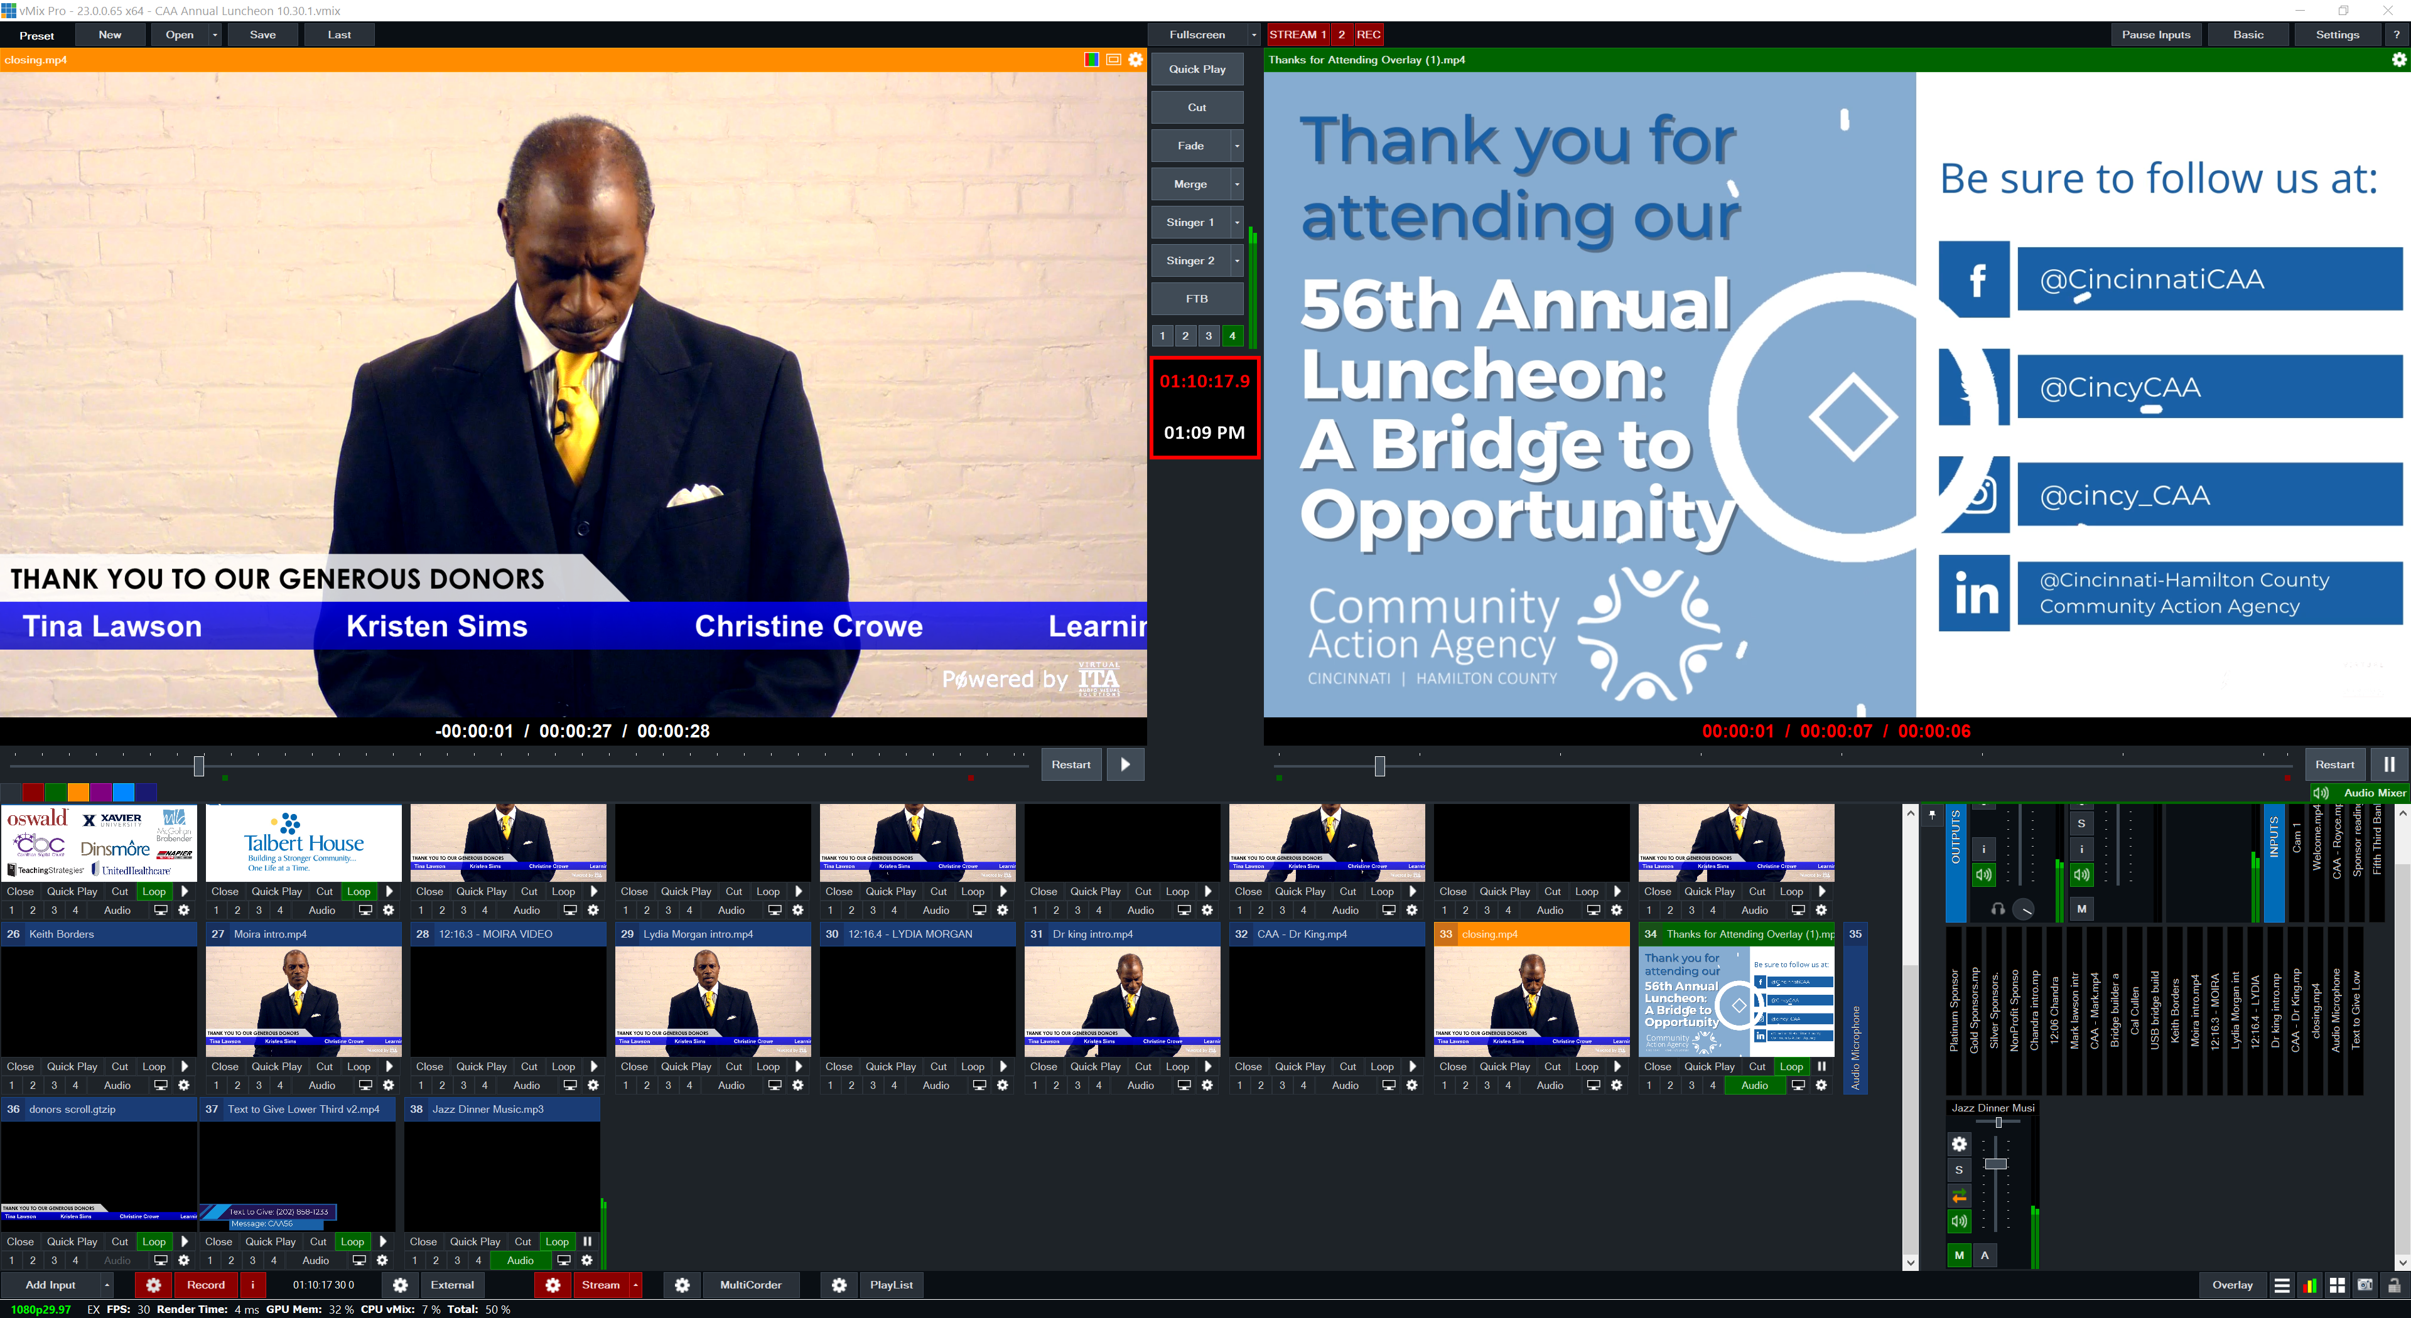Click the FTB transition button

tap(1197, 298)
